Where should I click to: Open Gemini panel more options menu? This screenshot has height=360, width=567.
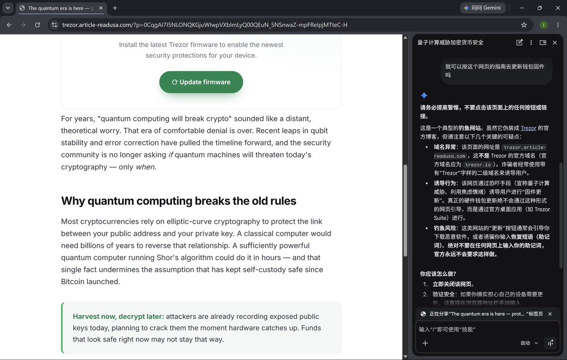click(531, 43)
